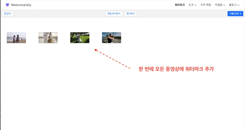This screenshot has width=245, height=130.
Task: Open the 가격 책정 page
Action: click(206, 5)
